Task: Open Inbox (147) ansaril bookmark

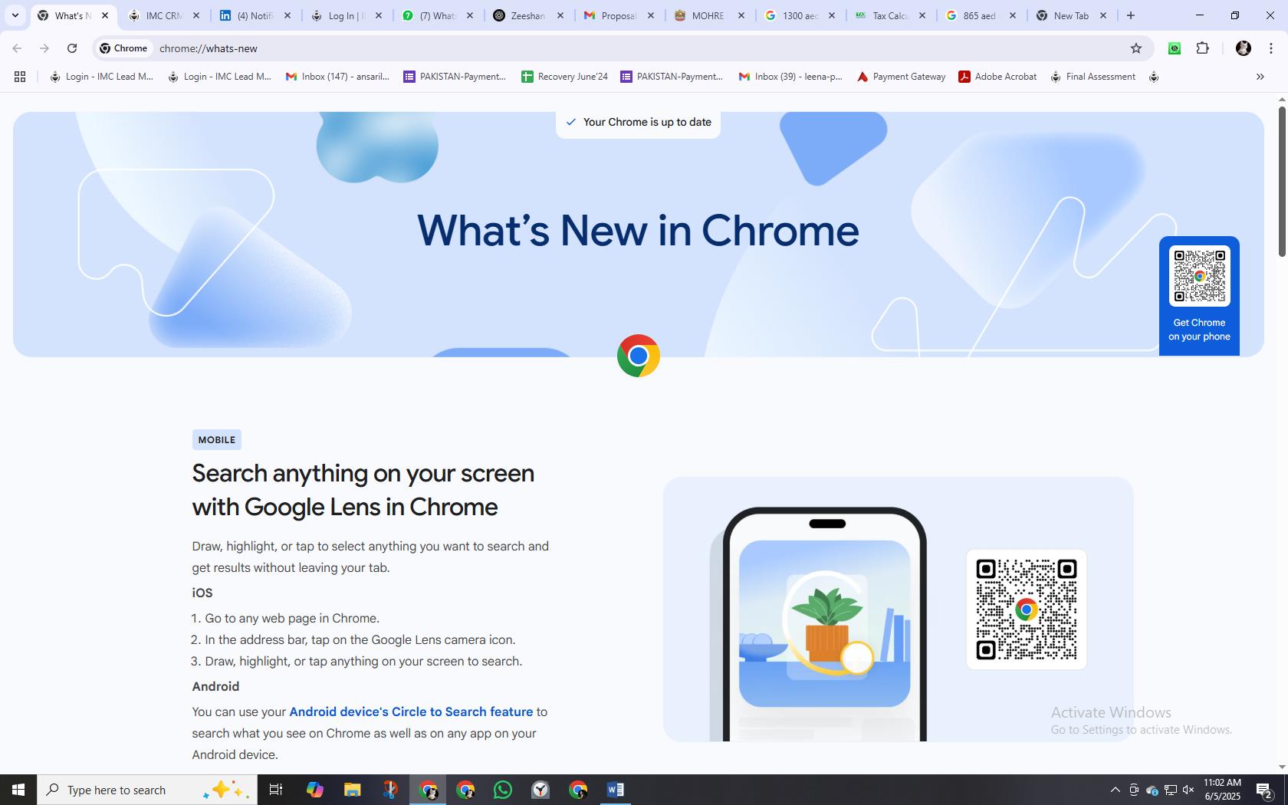Action: pos(337,77)
